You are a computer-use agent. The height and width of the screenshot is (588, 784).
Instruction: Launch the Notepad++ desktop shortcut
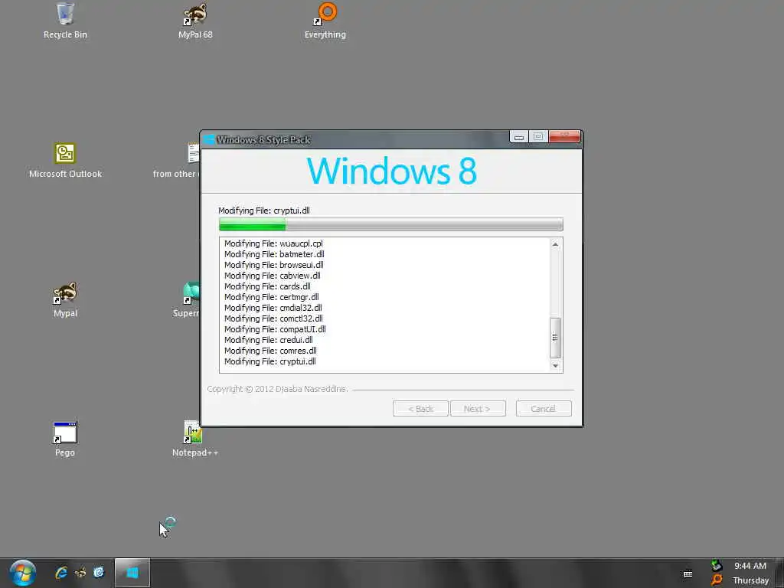(x=195, y=439)
